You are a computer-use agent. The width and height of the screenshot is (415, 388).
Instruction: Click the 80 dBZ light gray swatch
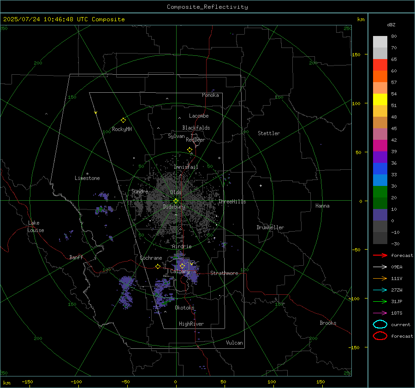pyautogui.click(x=380, y=42)
